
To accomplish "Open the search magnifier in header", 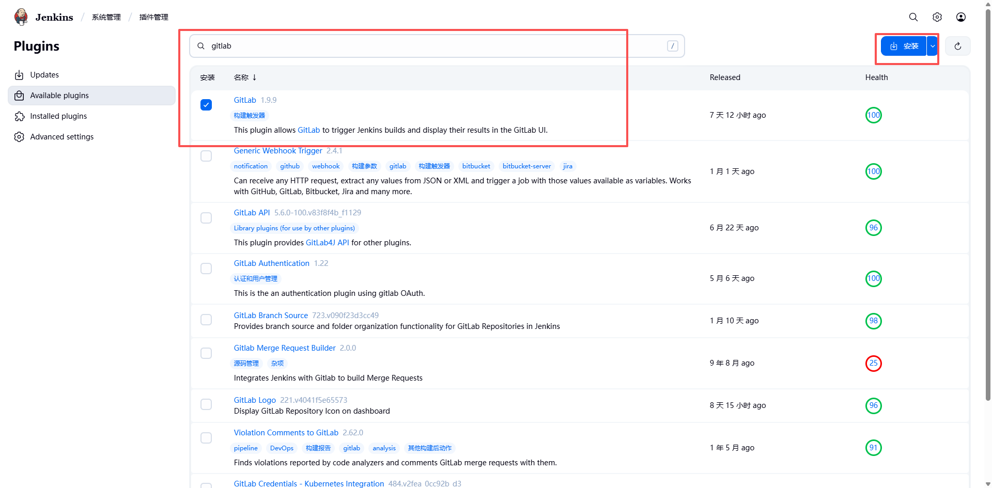I will (x=913, y=17).
